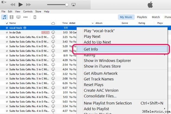171x114 pixels.
Task: Select the Music library icon
Action: pos(4,17)
